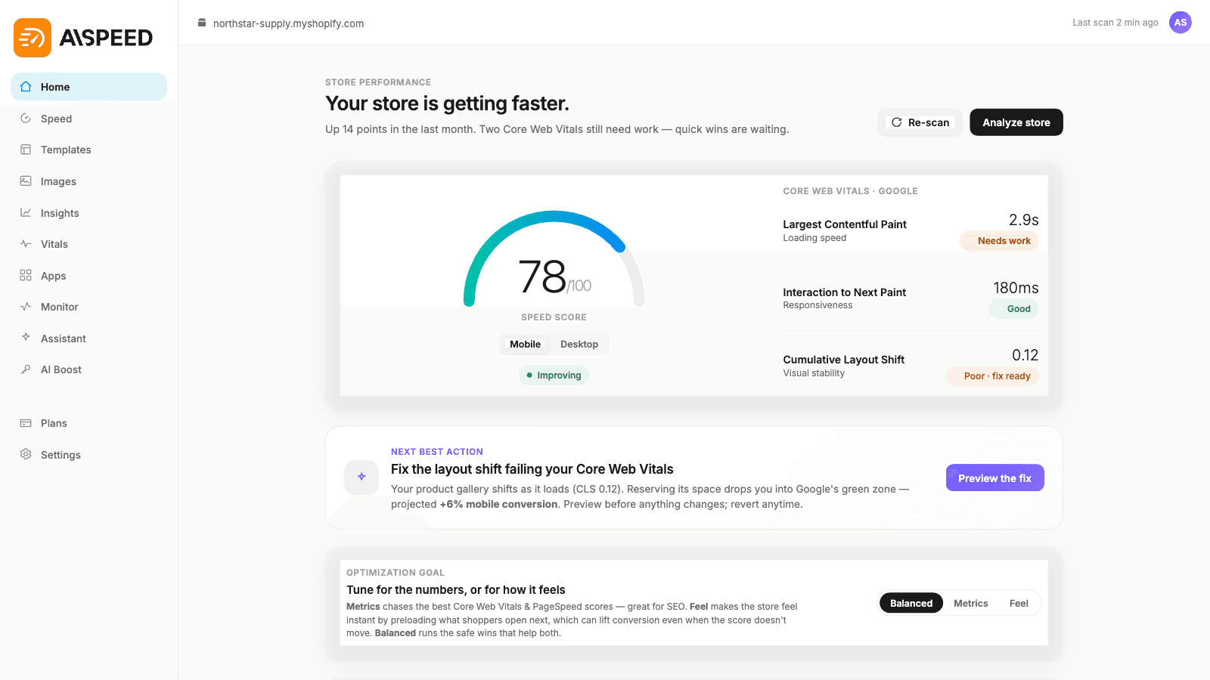
Task: Select the Feel optimization goal
Action: coord(1019,603)
